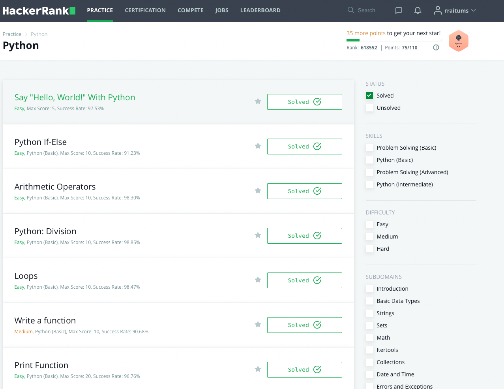The height and width of the screenshot is (389, 504).
Task: Open the Practice tab
Action: (100, 11)
